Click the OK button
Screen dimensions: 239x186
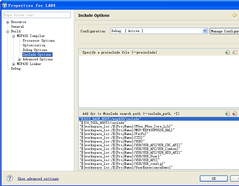tap(214, 179)
